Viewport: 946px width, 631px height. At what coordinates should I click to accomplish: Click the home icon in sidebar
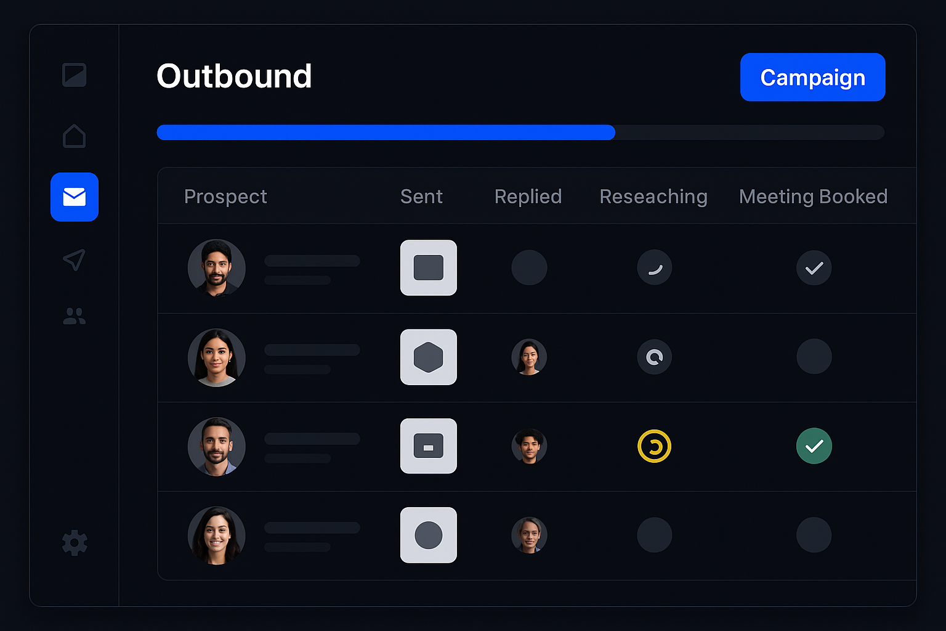point(74,136)
